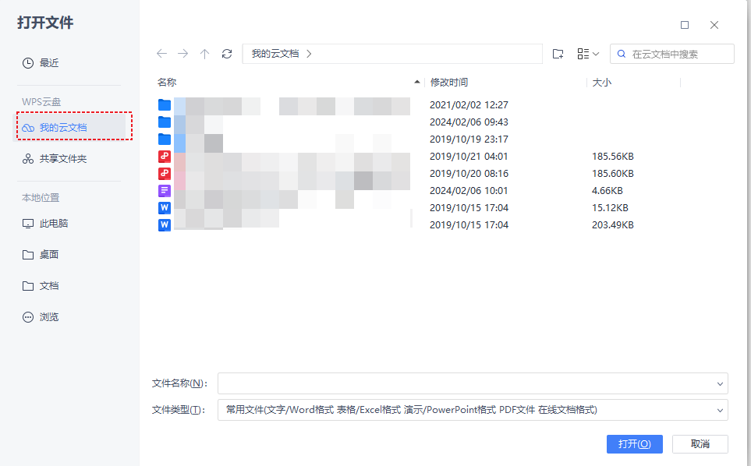Create a new folder
This screenshot has width=751, height=466.
[x=558, y=54]
